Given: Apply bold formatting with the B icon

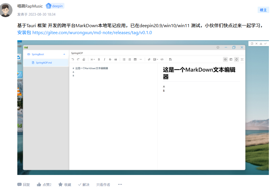Looking at the screenshot, I should tap(99, 60).
